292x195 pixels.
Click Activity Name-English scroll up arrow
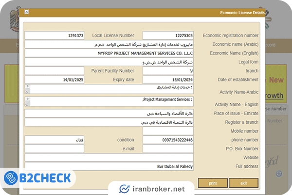[x=28, y=99]
